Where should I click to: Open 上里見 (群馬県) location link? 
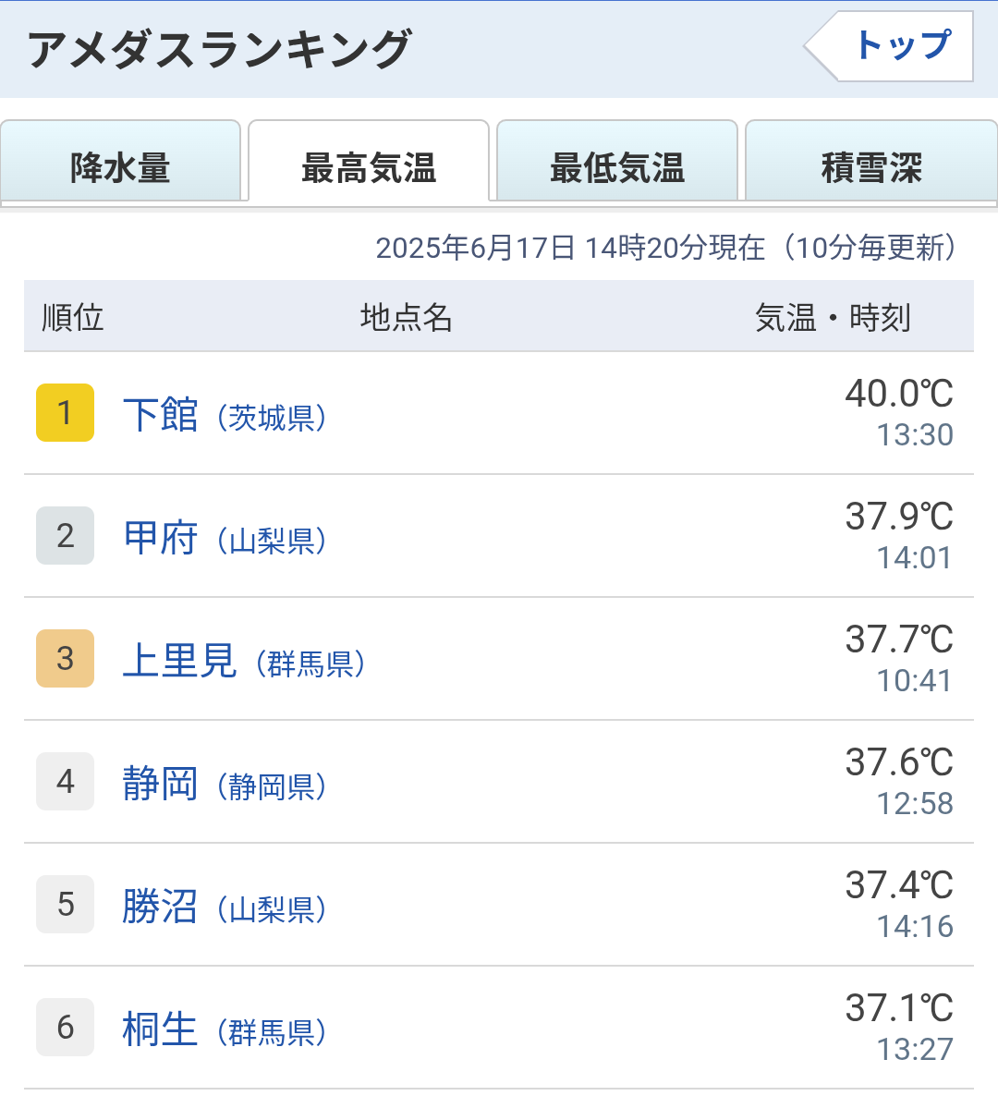pyautogui.click(x=244, y=661)
